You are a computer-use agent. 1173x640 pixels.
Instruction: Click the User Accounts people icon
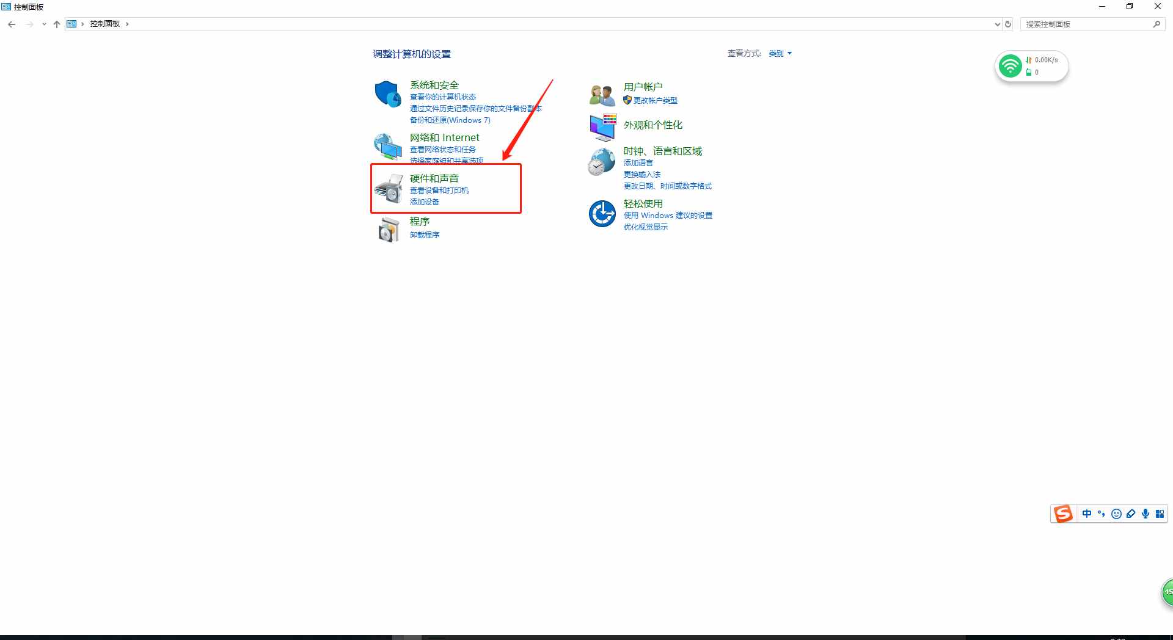[x=602, y=95]
